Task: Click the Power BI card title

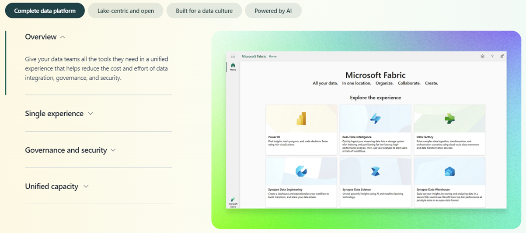Action: [274, 137]
